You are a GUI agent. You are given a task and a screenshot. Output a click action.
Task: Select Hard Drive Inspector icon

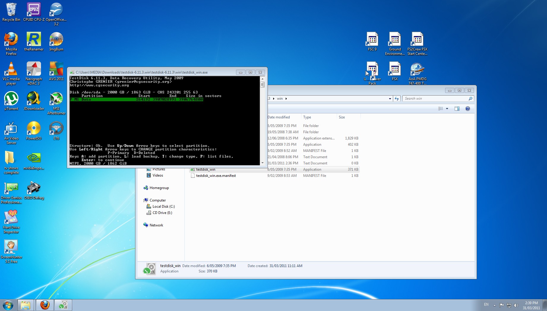(11, 222)
